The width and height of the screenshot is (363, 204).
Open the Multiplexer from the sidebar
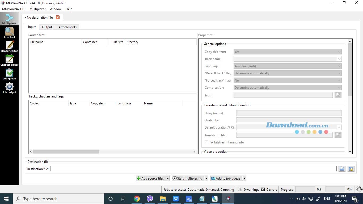pos(9,19)
